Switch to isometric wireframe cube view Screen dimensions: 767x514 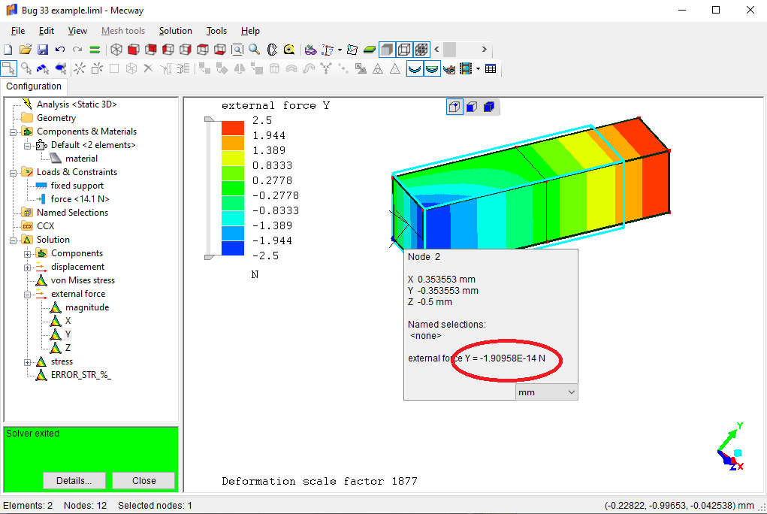pos(116,50)
